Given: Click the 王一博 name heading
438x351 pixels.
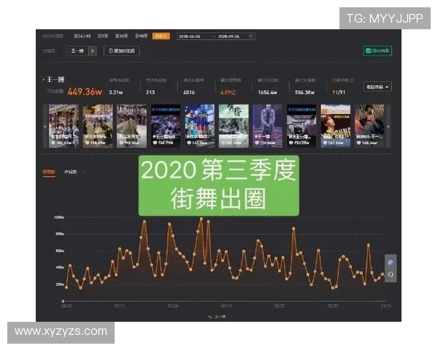Looking at the screenshot, I should coord(55,80).
